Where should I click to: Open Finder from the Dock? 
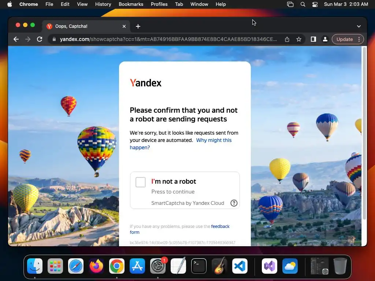pyautogui.click(x=35, y=266)
